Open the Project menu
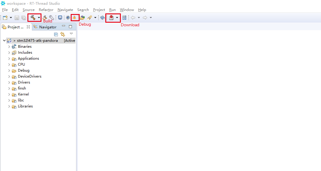 [99, 10]
